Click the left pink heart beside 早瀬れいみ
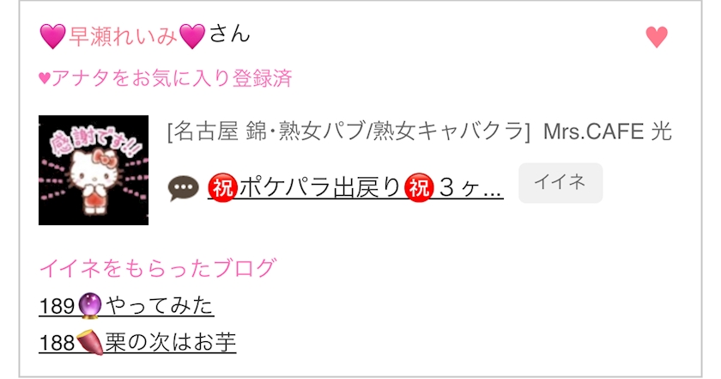The height and width of the screenshot is (379, 721). [x=53, y=36]
